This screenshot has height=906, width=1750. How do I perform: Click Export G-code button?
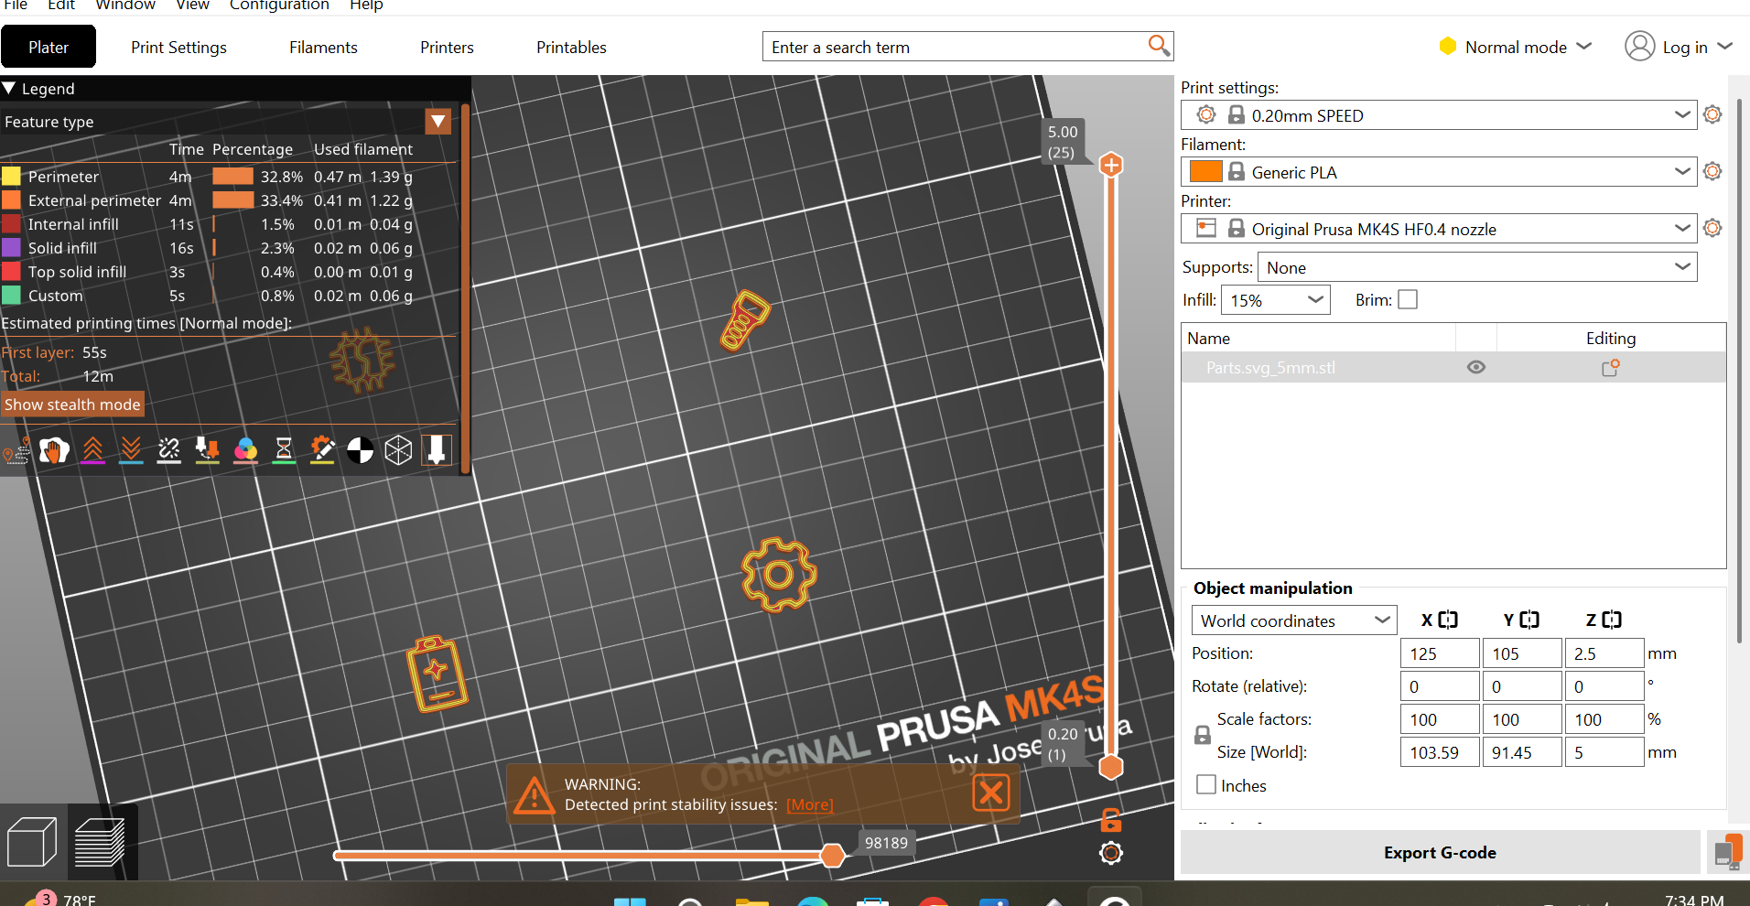click(x=1440, y=852)
